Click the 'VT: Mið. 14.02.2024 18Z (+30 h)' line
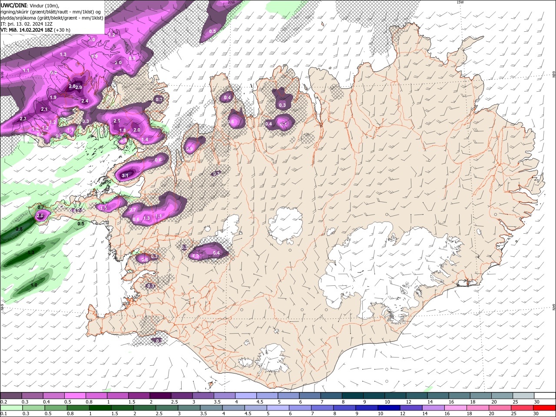 tap(35, 30)
